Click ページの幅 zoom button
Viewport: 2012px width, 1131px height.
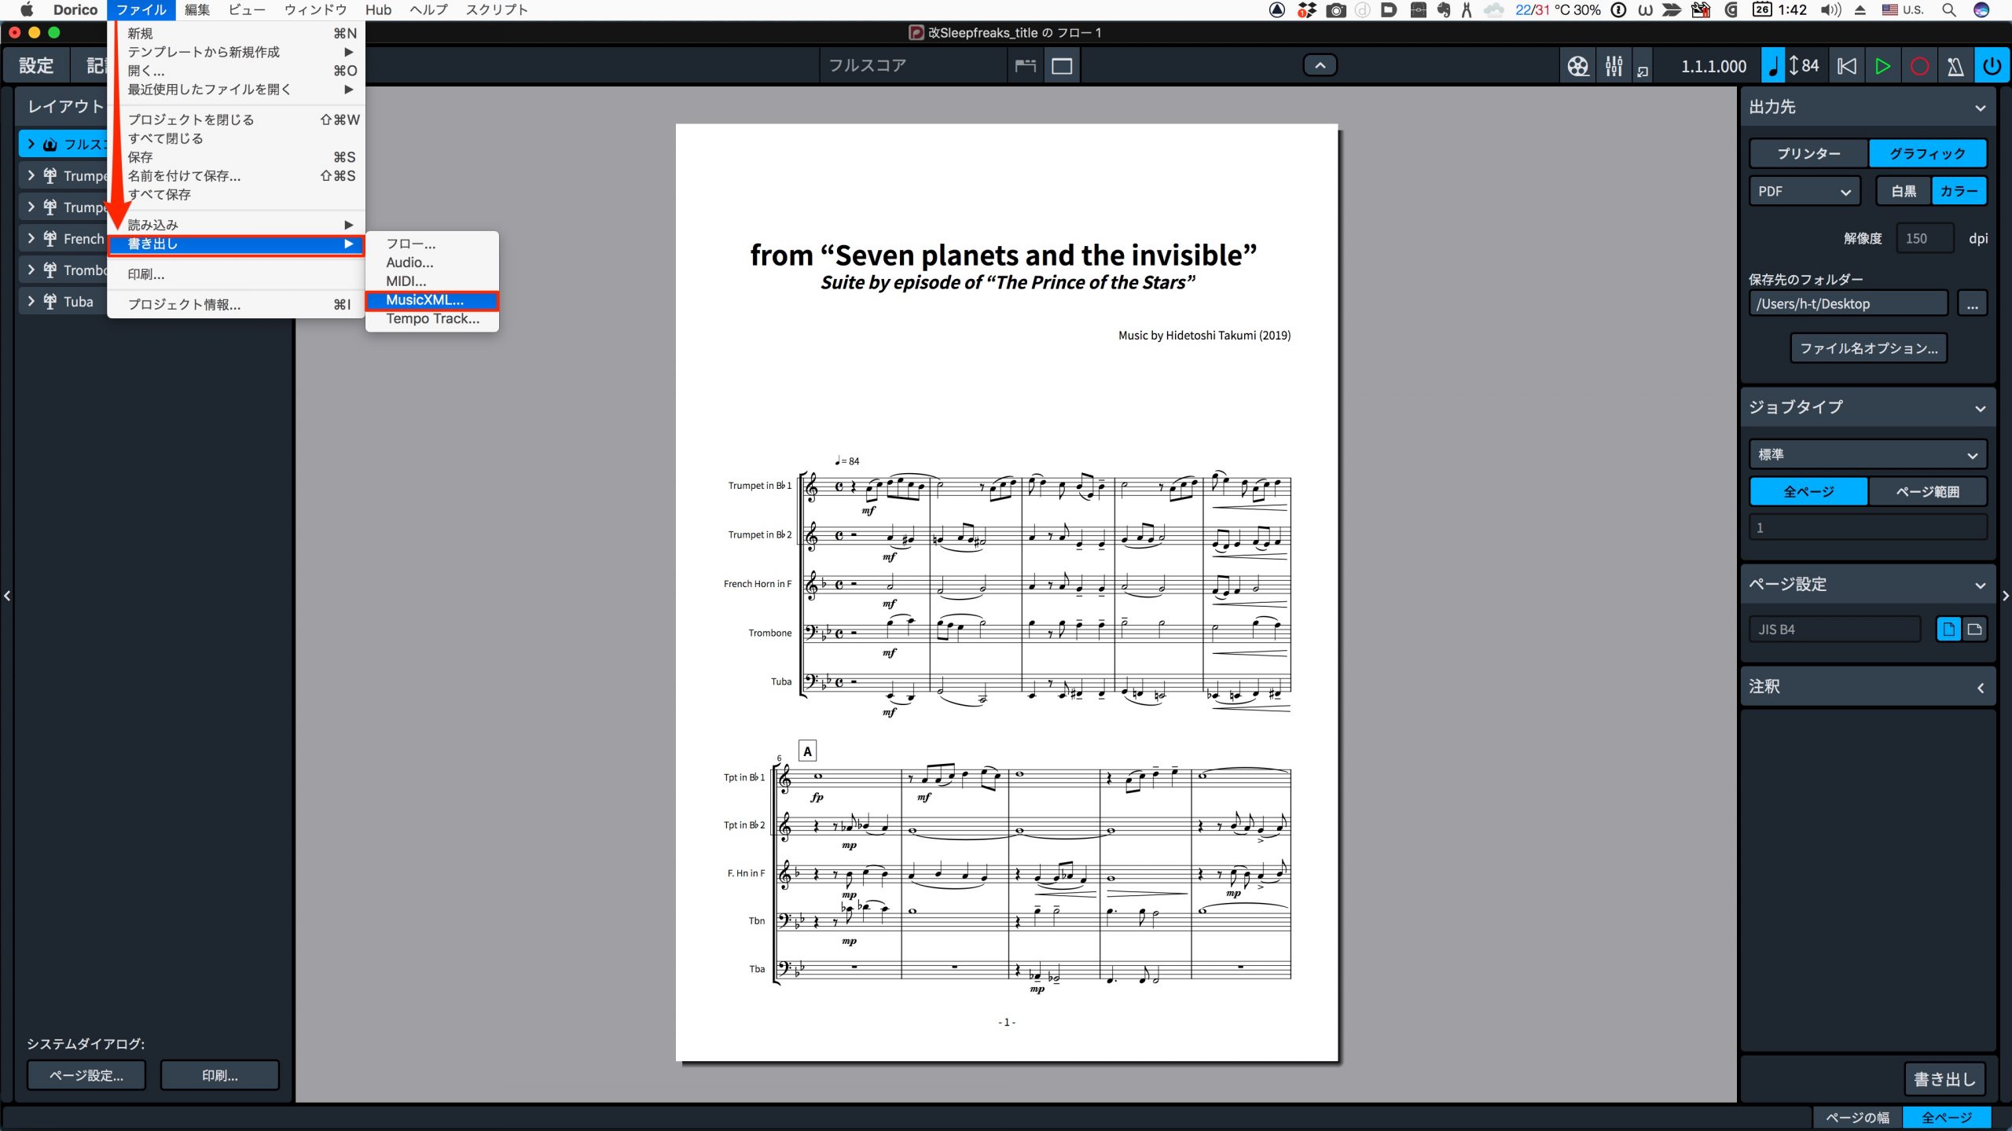[x=1857, y=1117]
